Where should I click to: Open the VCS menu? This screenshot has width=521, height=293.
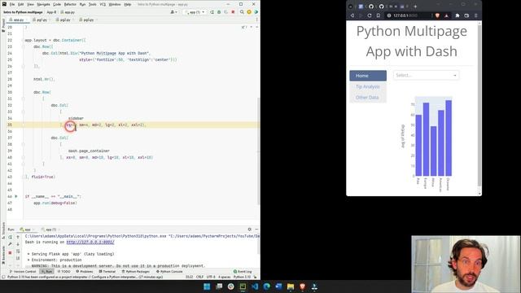click(x=103, y=4)
